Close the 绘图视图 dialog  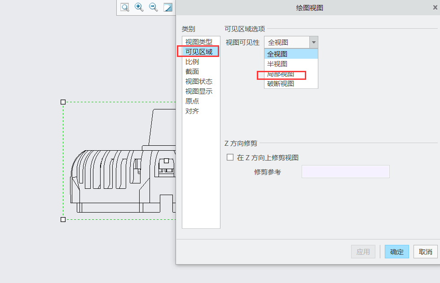pyautogui.click(x=435, y=8)
